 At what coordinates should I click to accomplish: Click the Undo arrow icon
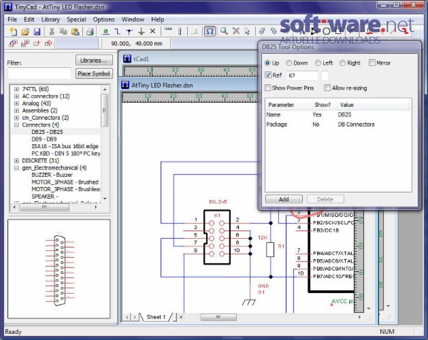click(x=262, y=31)
